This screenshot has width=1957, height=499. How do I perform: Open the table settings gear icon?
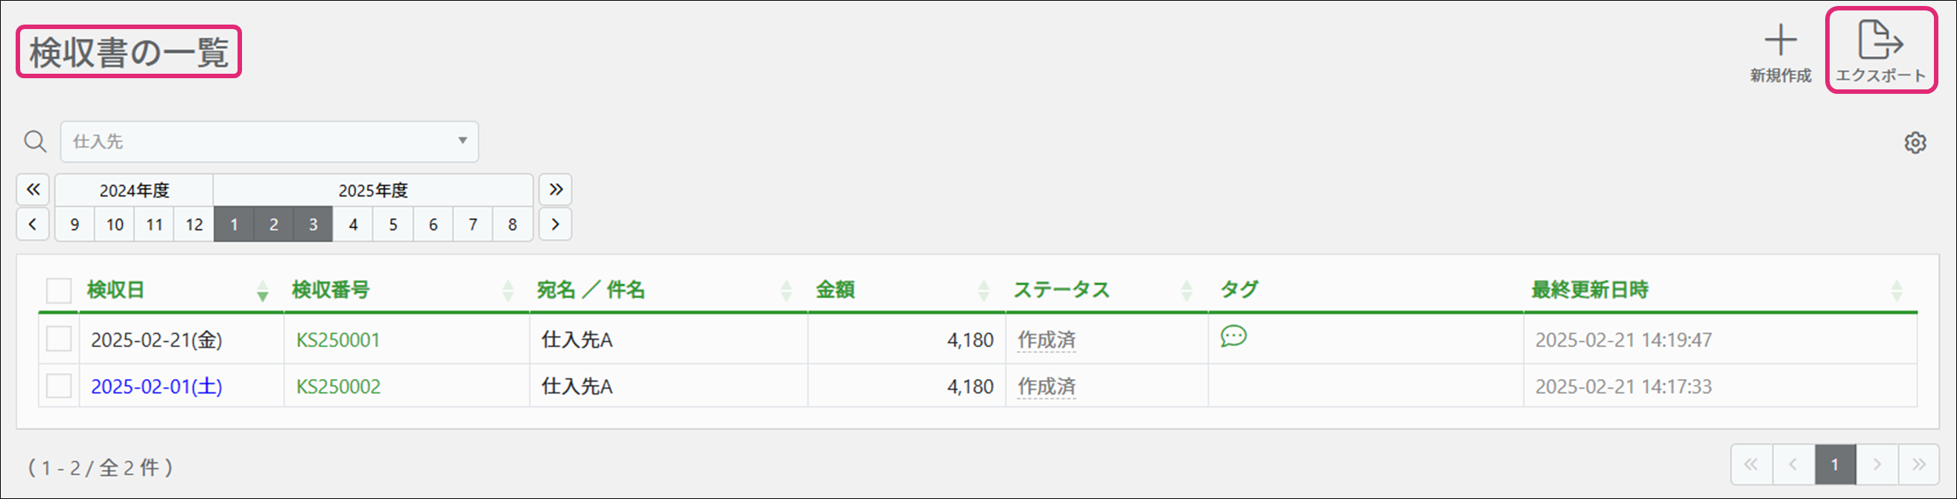click(1915, 143)
